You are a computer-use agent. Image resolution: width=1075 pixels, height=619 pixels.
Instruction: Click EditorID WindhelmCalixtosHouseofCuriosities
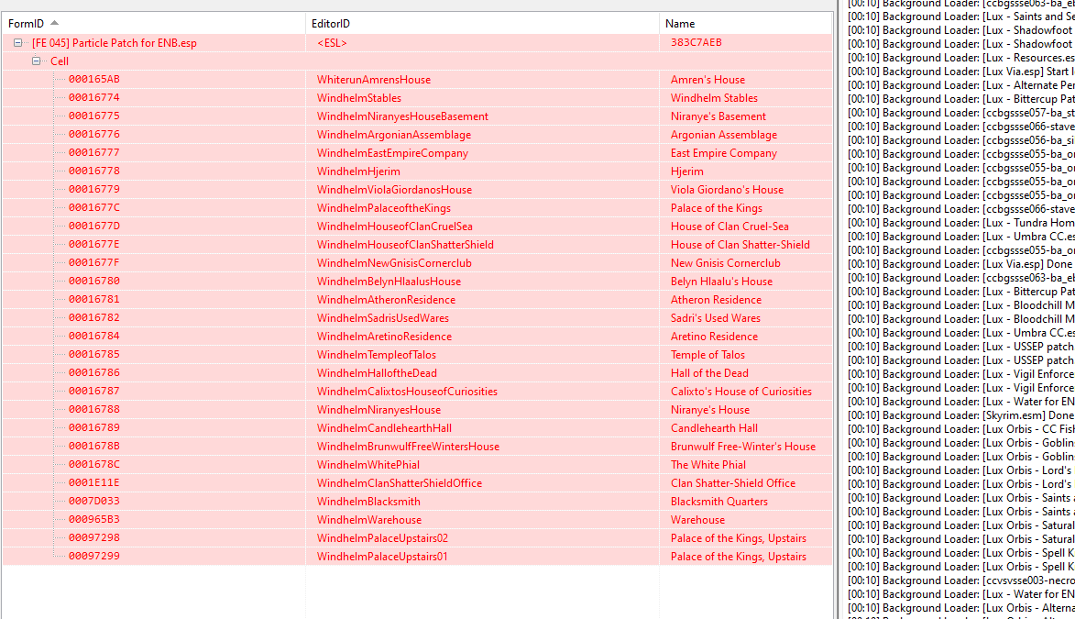tap(407, 392)
